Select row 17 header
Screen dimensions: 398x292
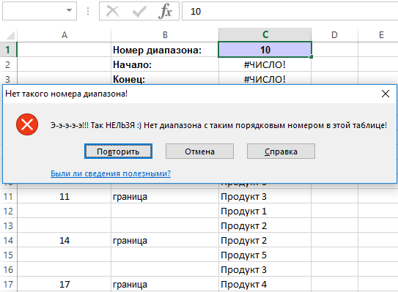click(8, 284)
